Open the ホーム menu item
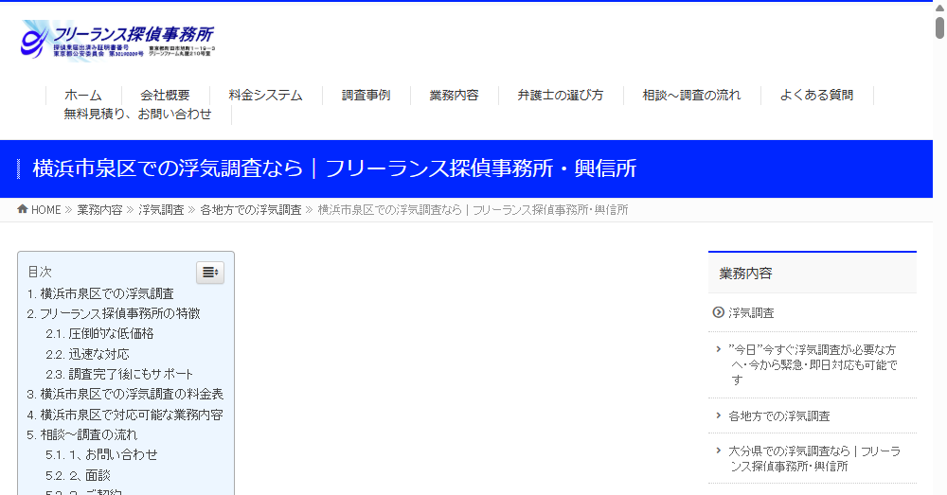The image size is (947, 495). (x=83, y=95)
